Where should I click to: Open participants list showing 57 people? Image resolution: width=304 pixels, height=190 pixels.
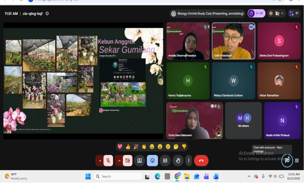pos(294,13)
